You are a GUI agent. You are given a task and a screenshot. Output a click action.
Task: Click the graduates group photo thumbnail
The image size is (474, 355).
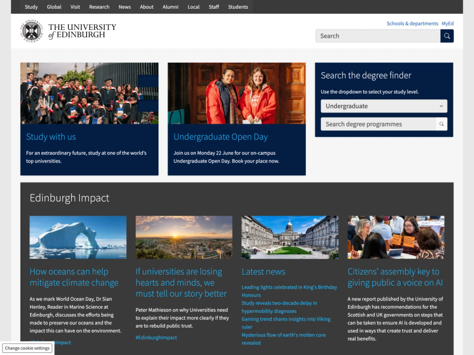pyautogui.click(x=89, y=94)
